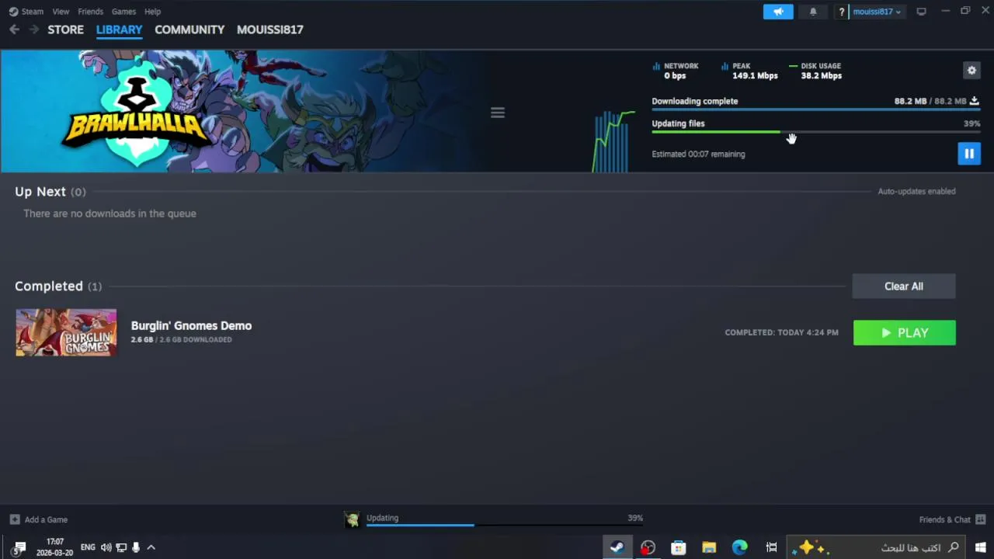Open the Windows notification center icon

[x=19, y=547]
